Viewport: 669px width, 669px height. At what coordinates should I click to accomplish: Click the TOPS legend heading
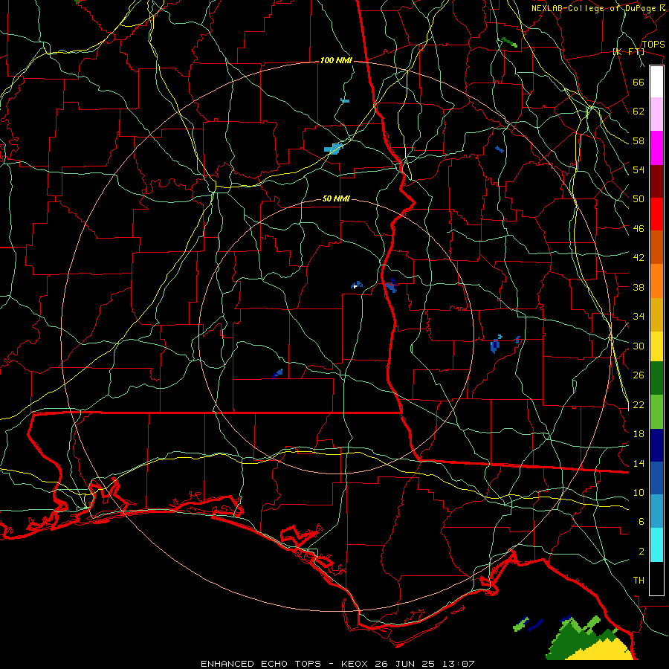coord(653,45)
